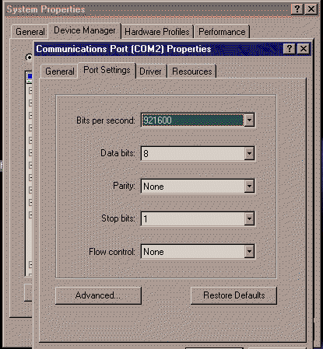Switch to the Driver tab
Viewport: 323px width, 349px height.
pos(150,72)
